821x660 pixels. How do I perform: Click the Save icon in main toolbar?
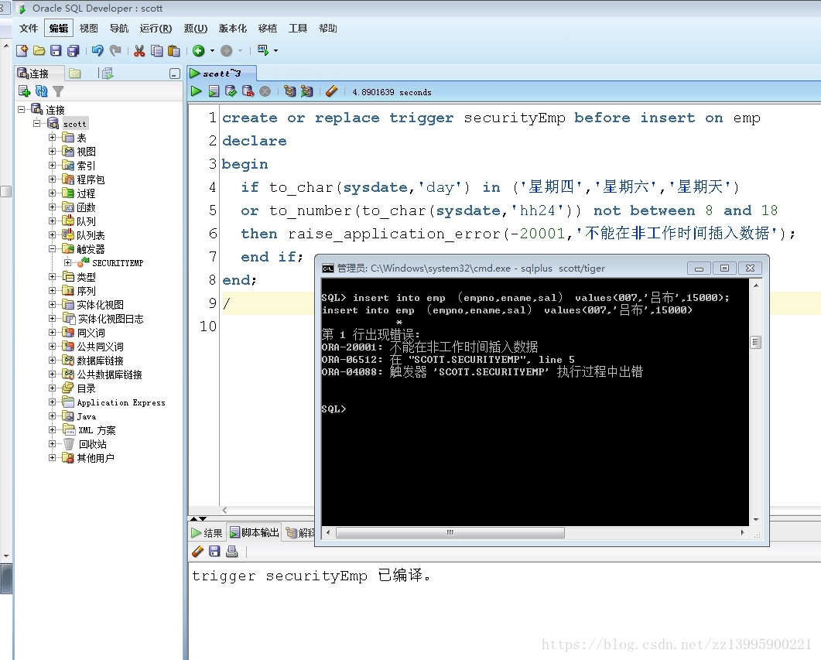[x=56, y=51]
